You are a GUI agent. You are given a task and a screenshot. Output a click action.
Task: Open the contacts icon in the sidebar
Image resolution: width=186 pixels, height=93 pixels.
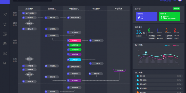(5, 15)
